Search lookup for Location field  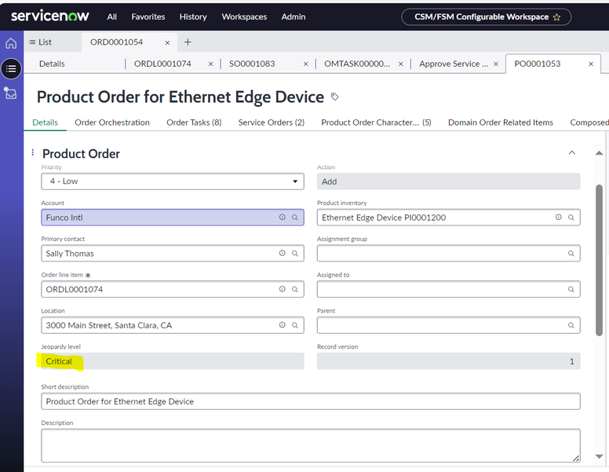tap(295, 325)
